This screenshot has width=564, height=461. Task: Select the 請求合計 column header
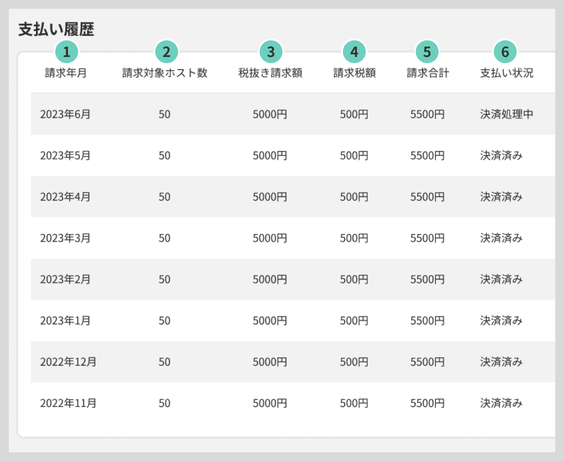(x=428, y=73)
